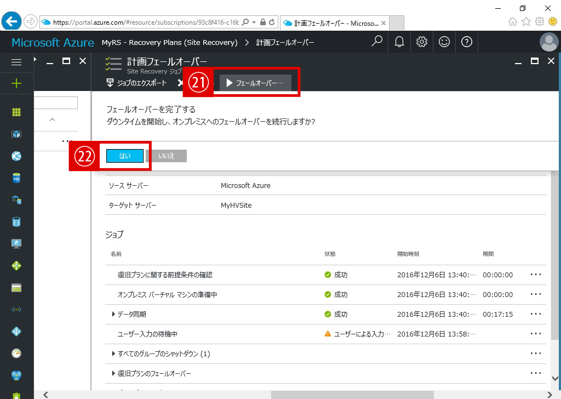
Task: Open the Load balancers green diamond icon
Action: [16, 265]
